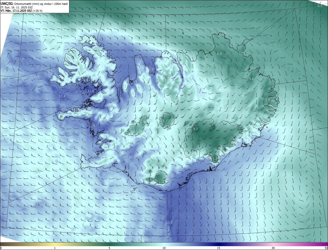Screen dimensions: 328x250
Task: Click the 30 tick on the color scale
Action: [x=273, y=248]
